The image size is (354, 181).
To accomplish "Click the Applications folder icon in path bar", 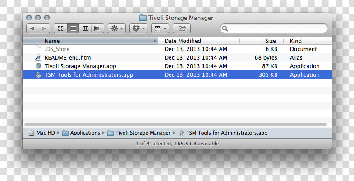I will point(65,133).
